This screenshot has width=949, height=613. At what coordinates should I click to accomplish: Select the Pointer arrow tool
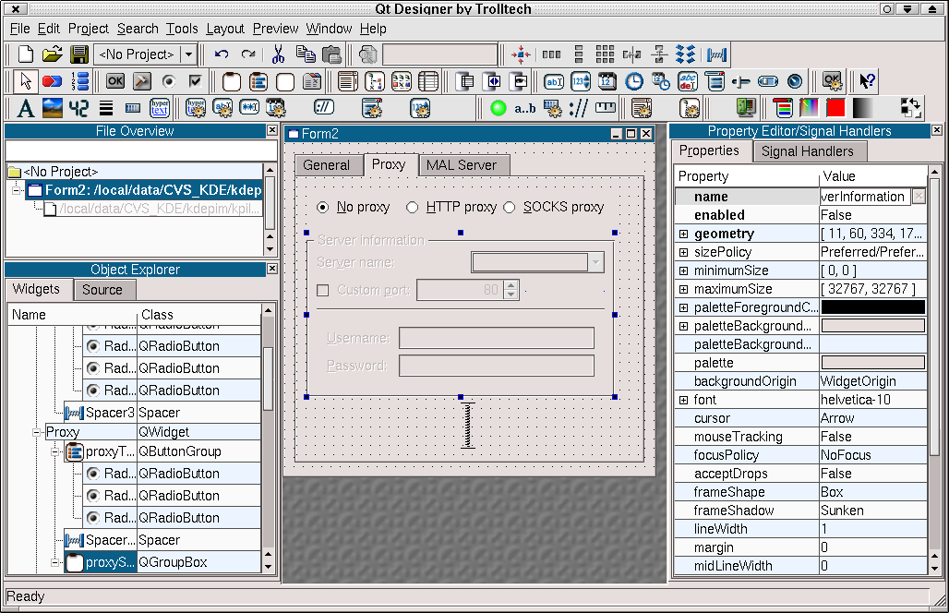point(26,81)
